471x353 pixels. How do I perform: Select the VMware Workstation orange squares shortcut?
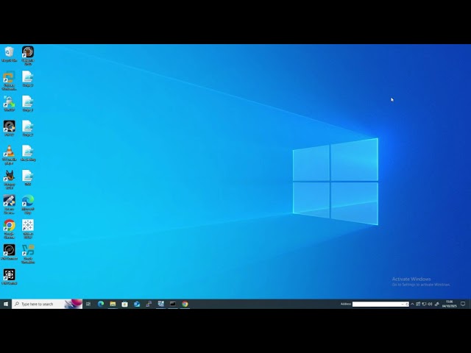coord(9,80)
